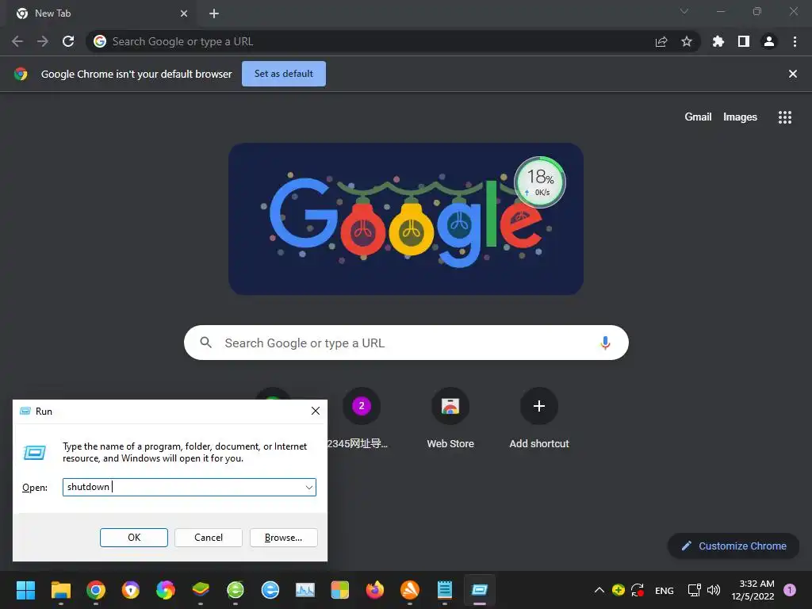Open the Chrome profile avatar icon
812x609 pixels.
769,41
